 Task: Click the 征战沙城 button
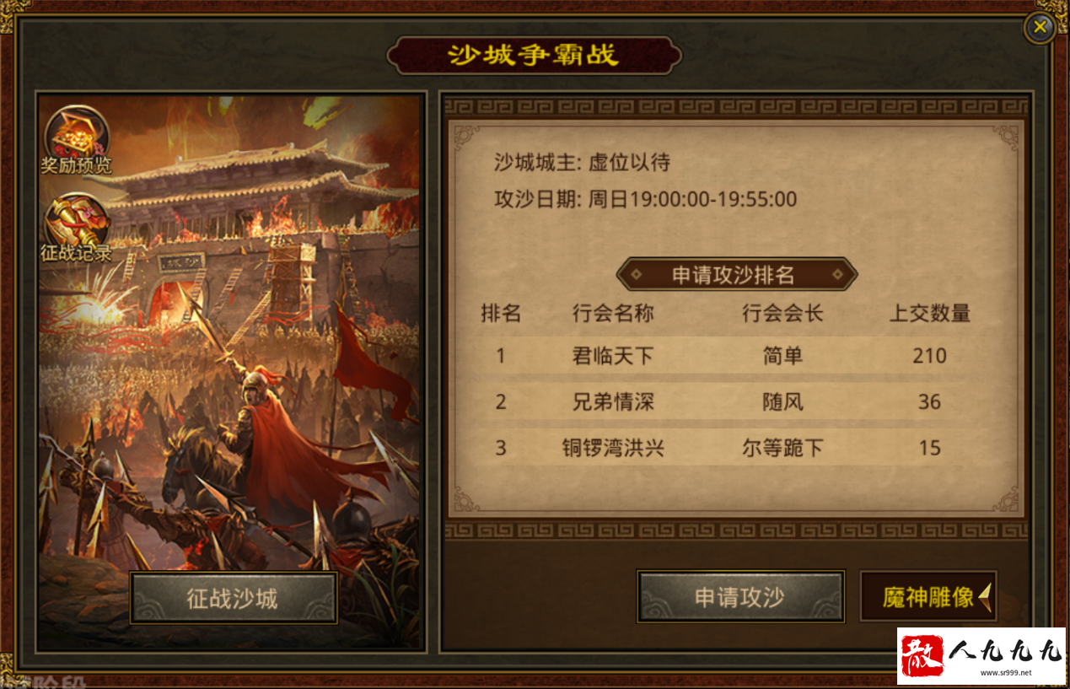(234, 598)
